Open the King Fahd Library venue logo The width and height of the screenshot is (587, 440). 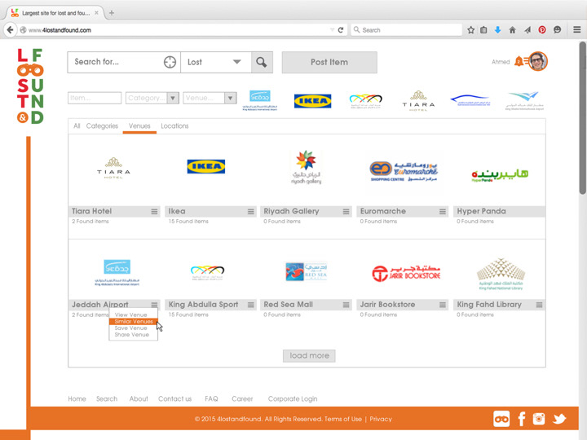[x=501, y=274]
